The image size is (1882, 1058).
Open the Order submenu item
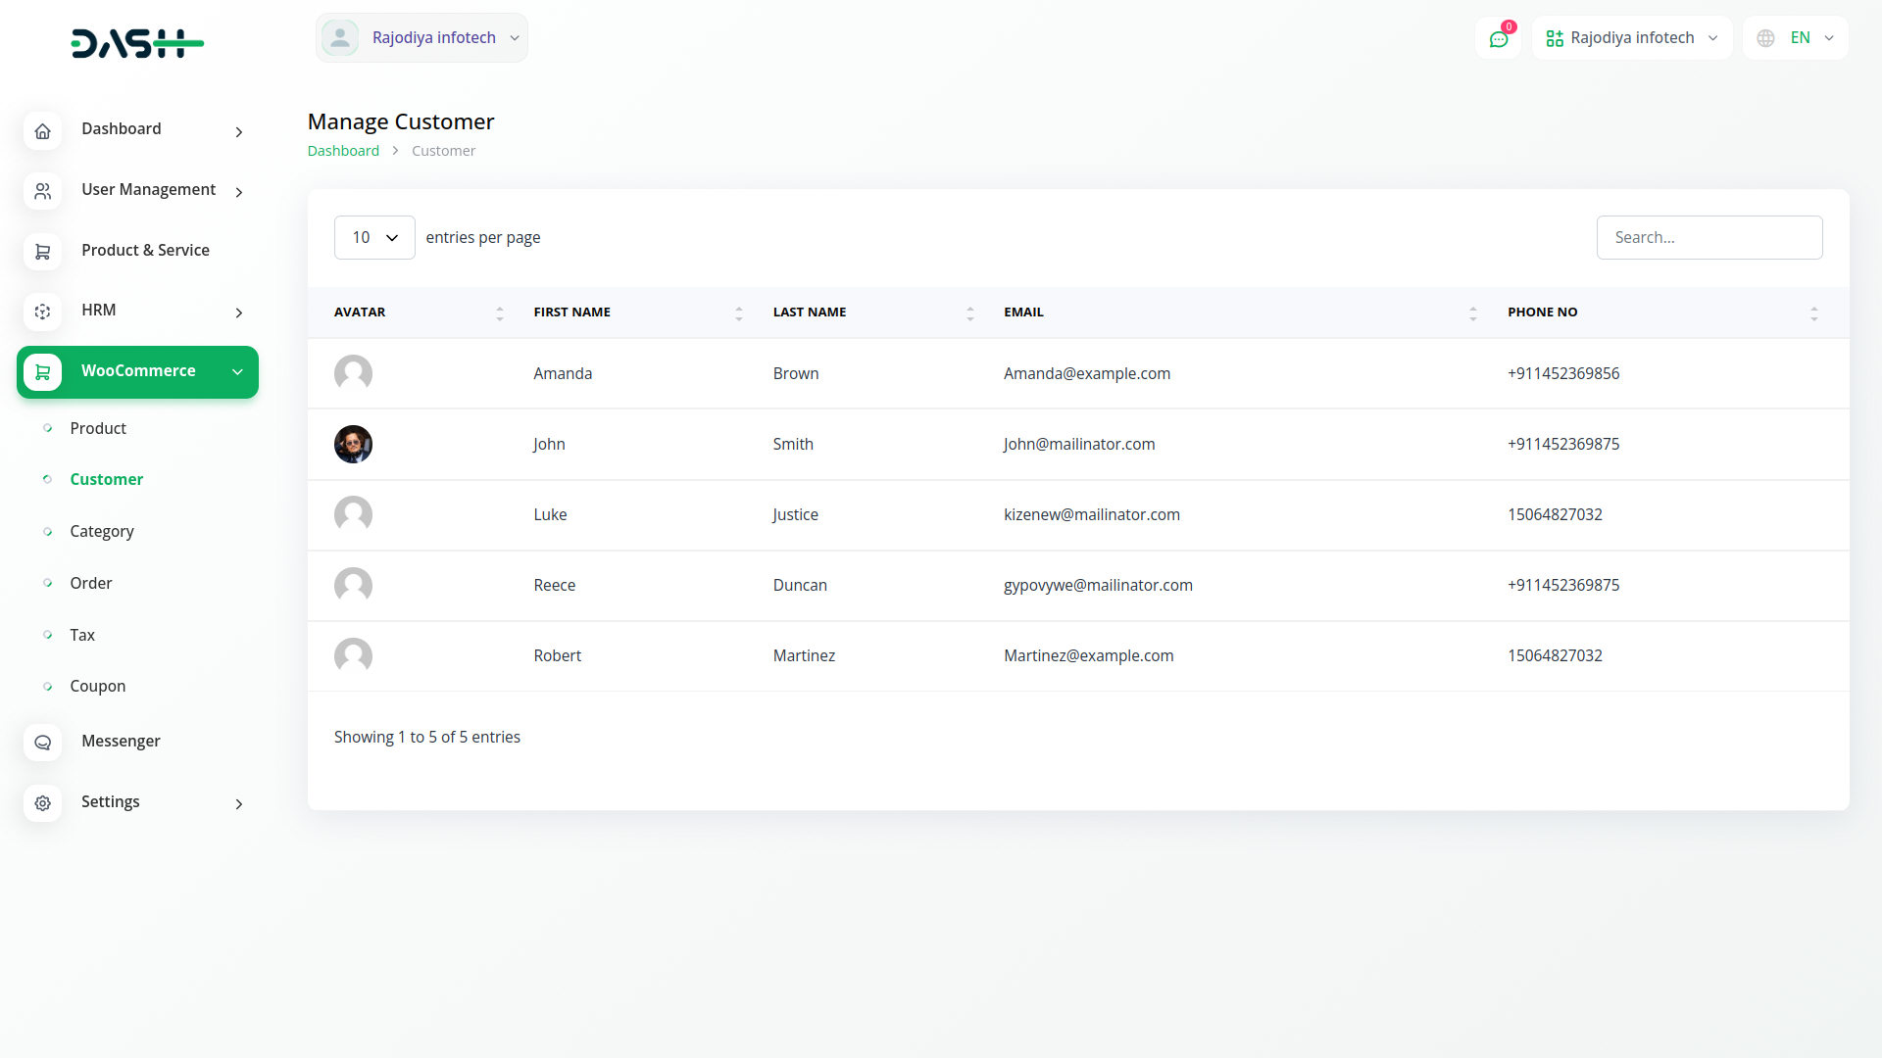point(91,583)
